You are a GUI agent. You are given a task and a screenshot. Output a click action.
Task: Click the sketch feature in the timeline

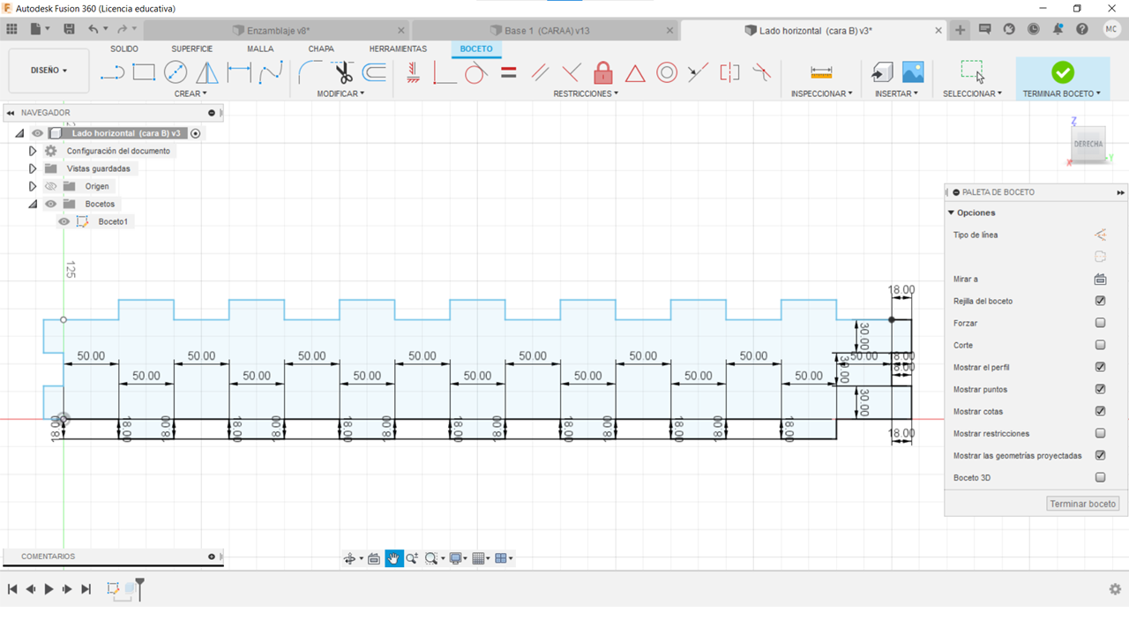[113, 588]
